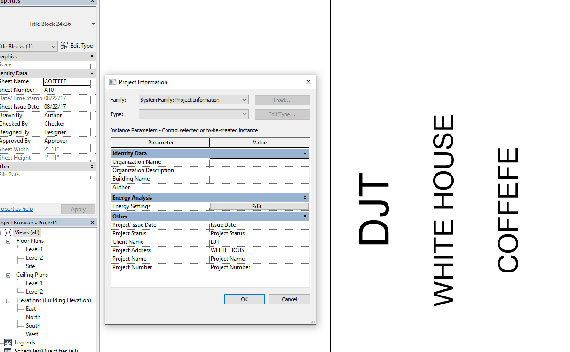Click OK to confirm project information
This screenshot has width=570, height=352.
244,299
